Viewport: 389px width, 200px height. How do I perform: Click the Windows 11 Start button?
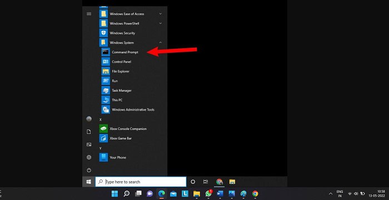[x=114, y=193]
